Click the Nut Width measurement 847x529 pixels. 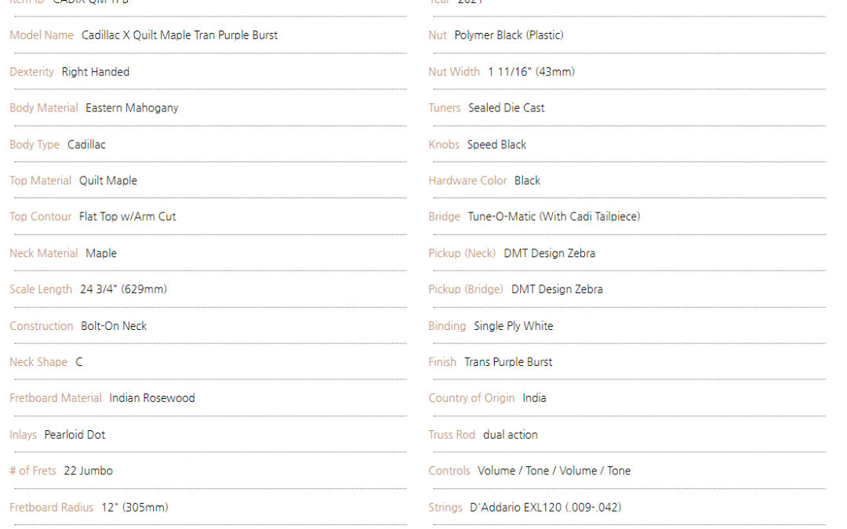(532, 72)
